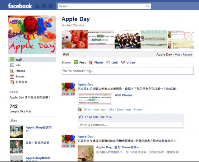Click photo icon beside 54 minutes ago
199x162 pixels.
coord(80,109)
